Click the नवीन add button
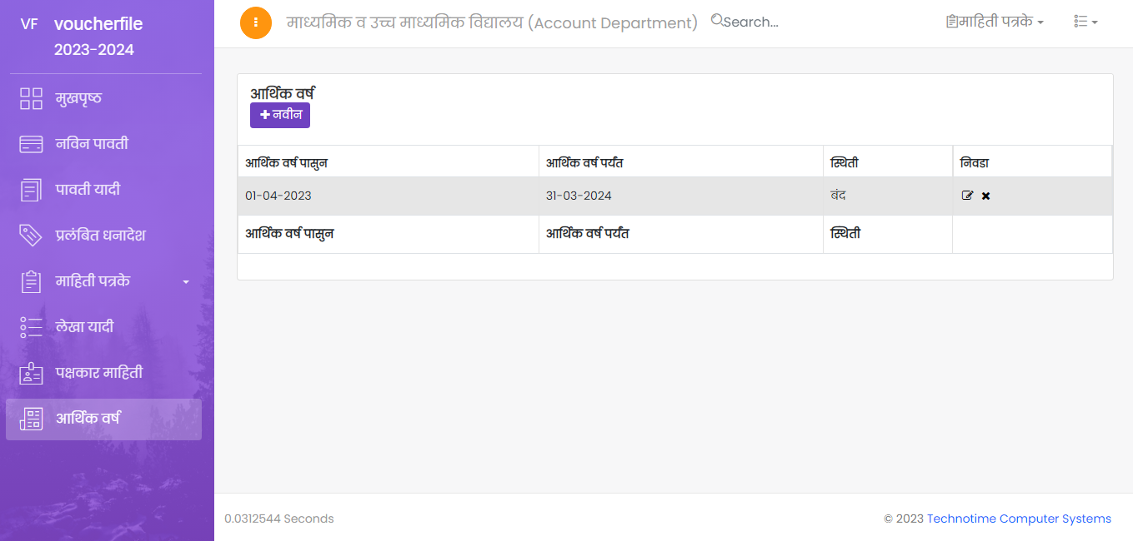Screen dimensions: 1133x541 click(280, 115)
